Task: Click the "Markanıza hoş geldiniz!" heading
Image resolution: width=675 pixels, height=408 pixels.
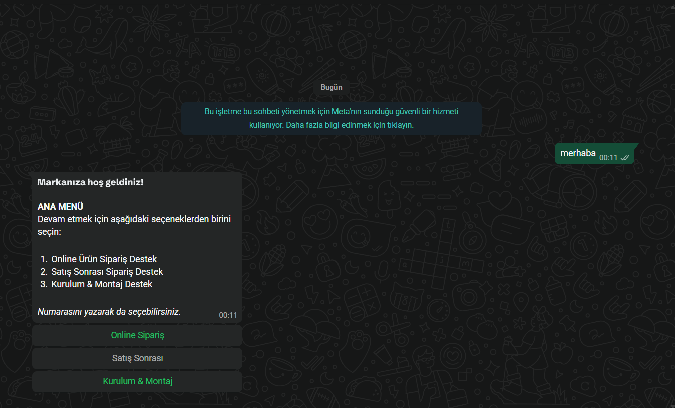Action: [90, 182]
